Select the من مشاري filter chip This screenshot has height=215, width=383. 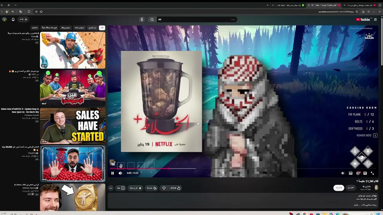coord(92,28)
